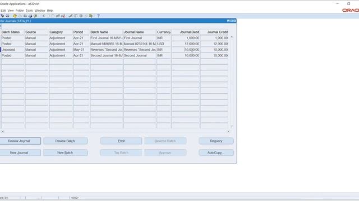
Task: Click the Manual 6486665 batch name cell
Action: [107, 44]
